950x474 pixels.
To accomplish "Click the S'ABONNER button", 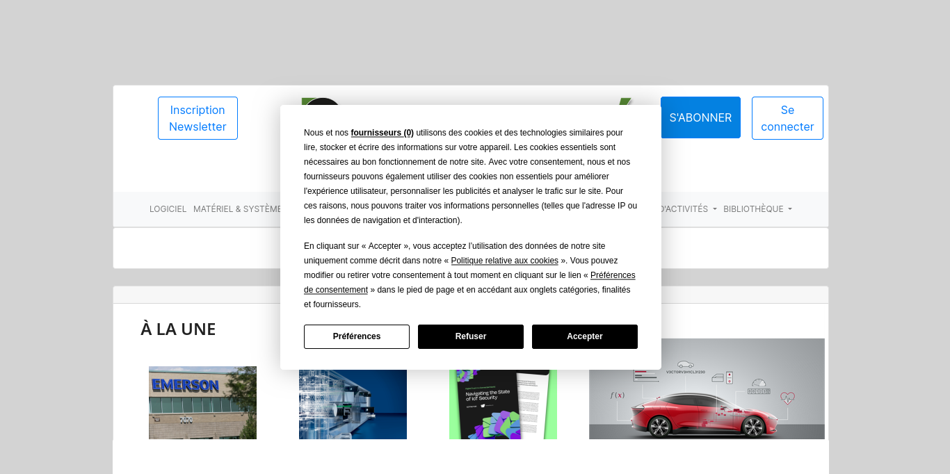I will (x=700, y=117).
